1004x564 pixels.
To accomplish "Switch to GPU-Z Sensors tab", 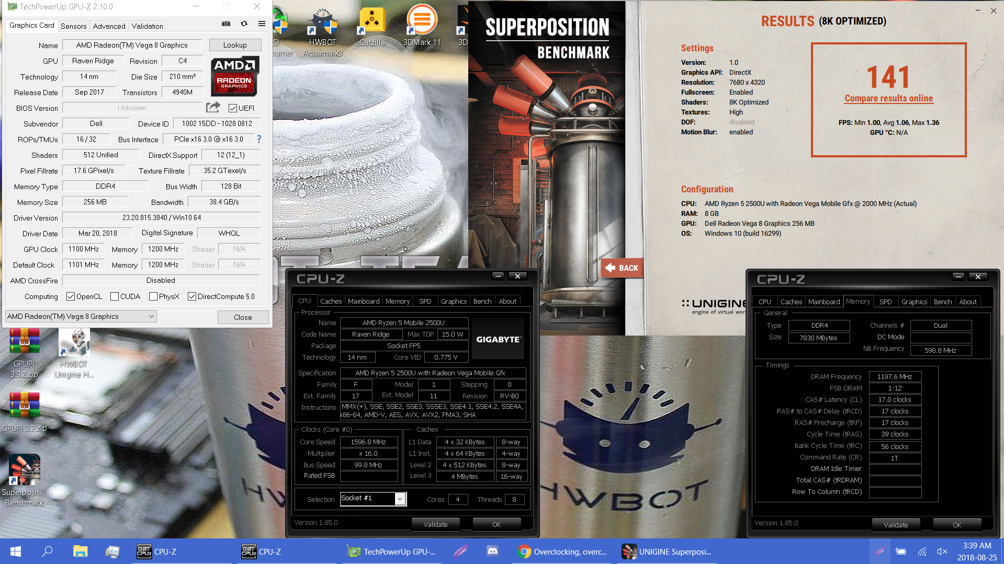I will (x=73, y=26).
